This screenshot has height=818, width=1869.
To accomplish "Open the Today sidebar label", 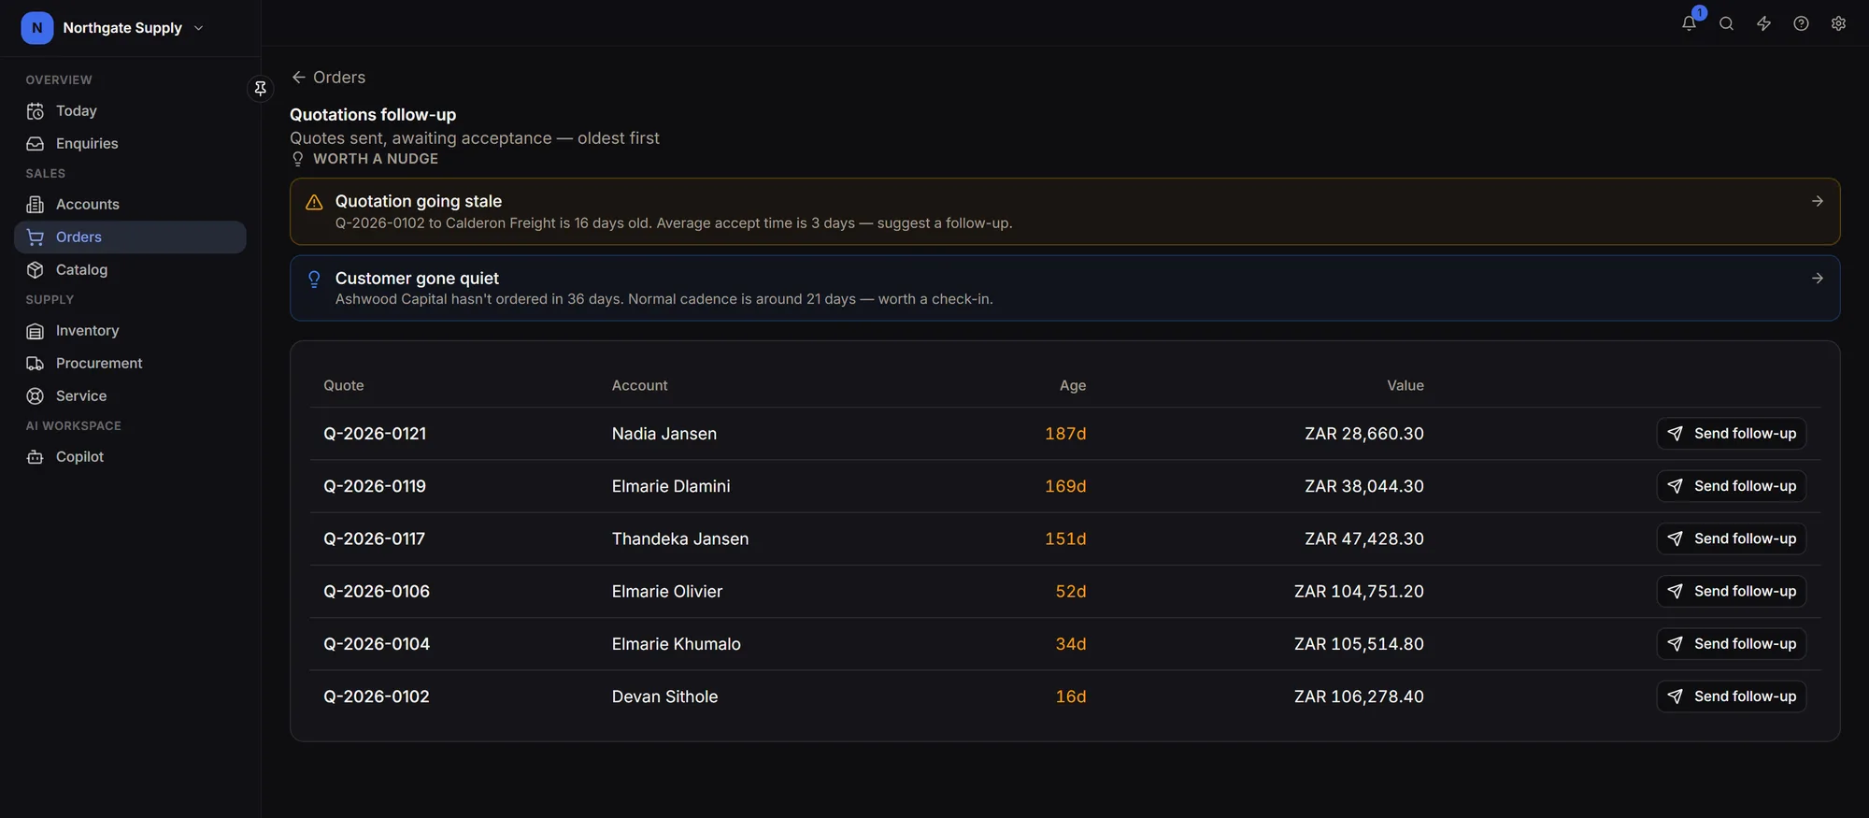I will click(77, 111).
